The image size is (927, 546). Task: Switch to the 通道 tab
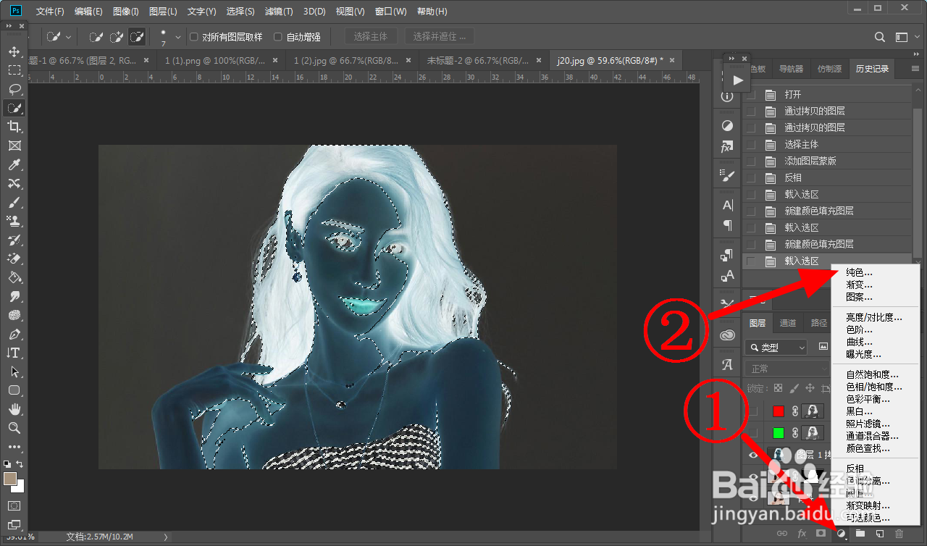pyautogui.click(x=788, y=323)
